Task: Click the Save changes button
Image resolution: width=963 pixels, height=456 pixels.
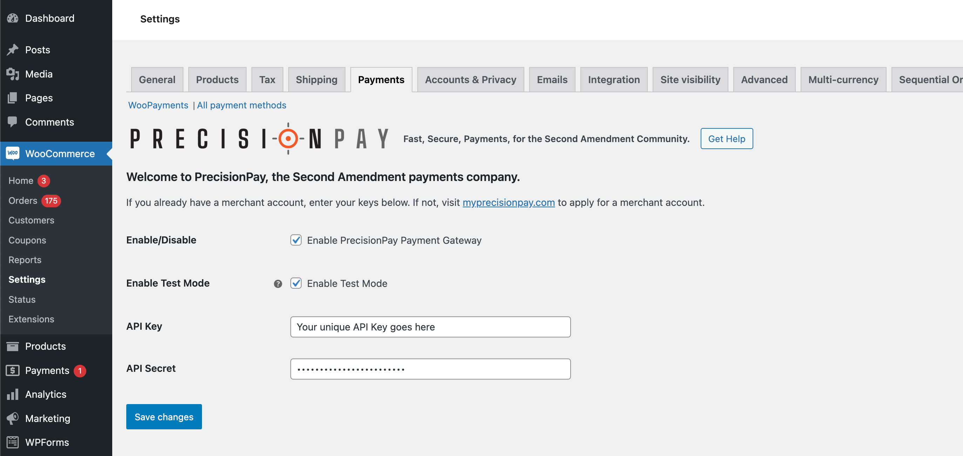Action: [x=164, y=416]
